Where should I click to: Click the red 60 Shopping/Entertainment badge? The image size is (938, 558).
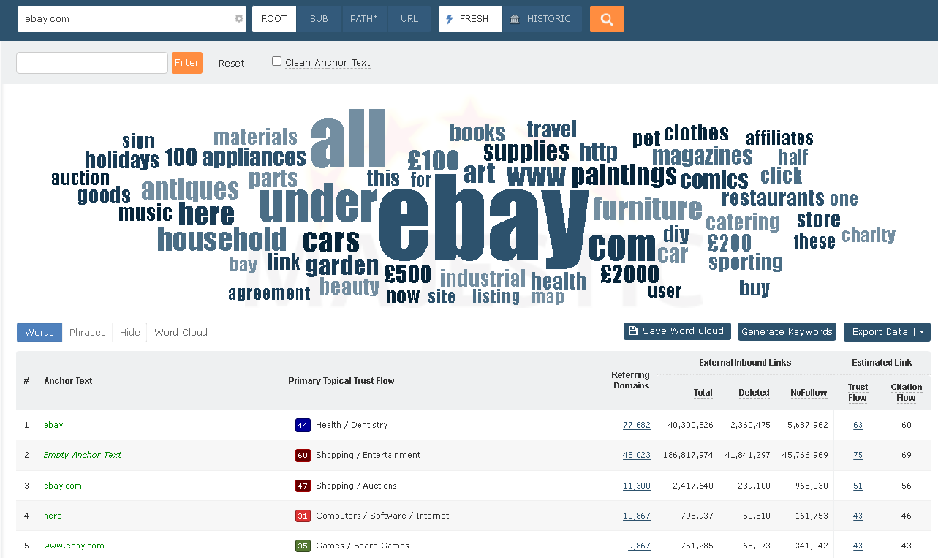click(x=303, y=455)
